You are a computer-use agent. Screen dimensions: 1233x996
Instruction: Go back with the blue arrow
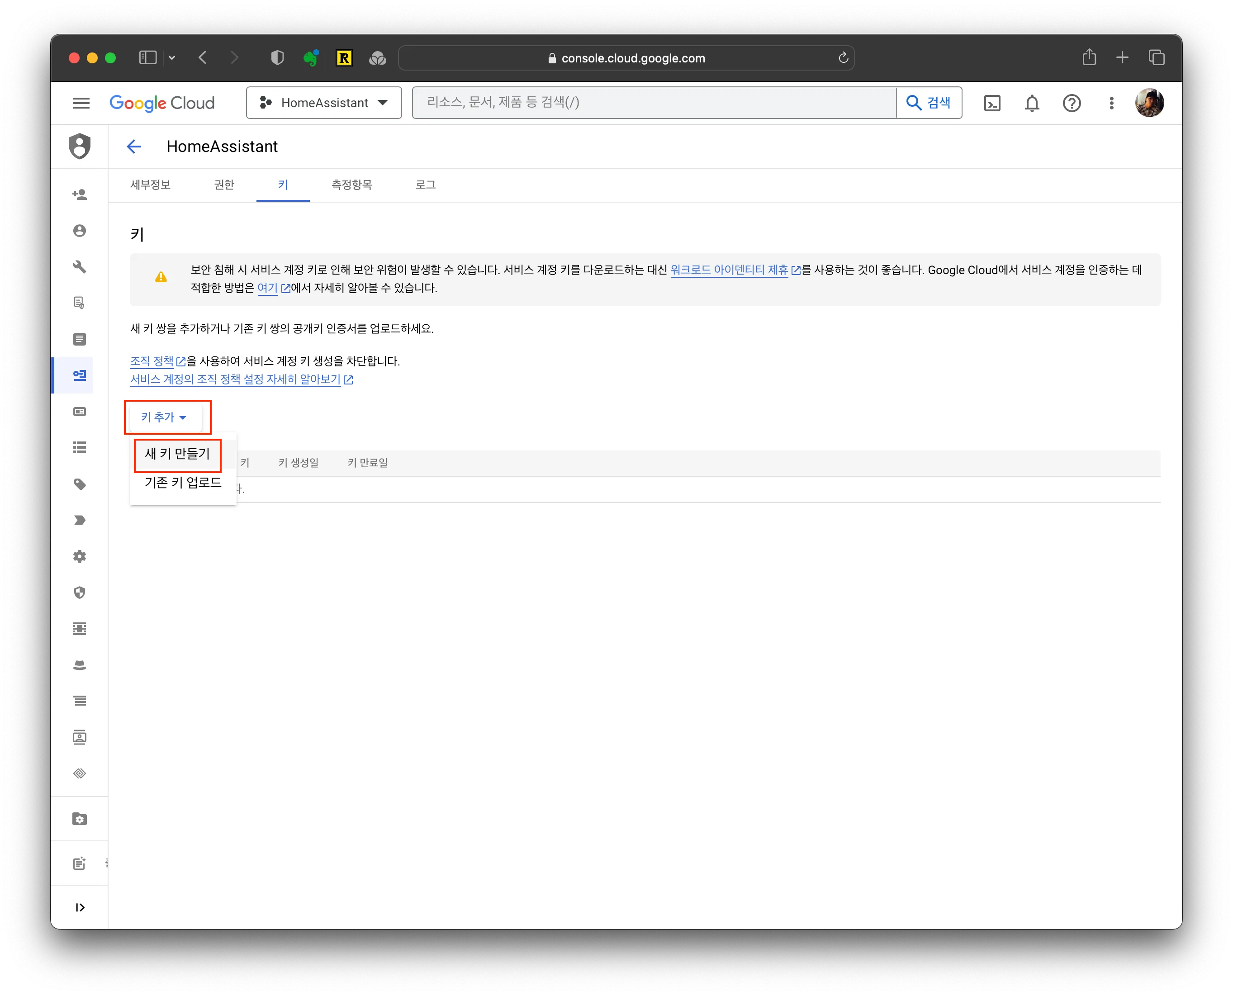(x=134, y=146)
